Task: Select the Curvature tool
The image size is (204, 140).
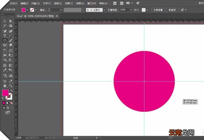Action: point(11,31)
